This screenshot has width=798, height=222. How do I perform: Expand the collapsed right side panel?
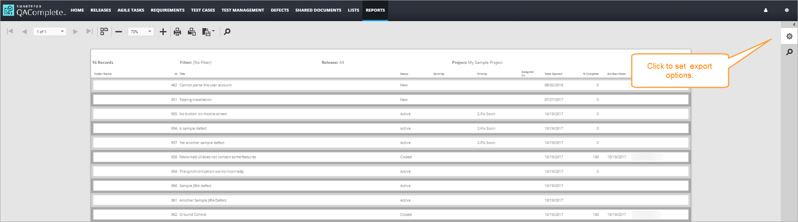(794, 24)
